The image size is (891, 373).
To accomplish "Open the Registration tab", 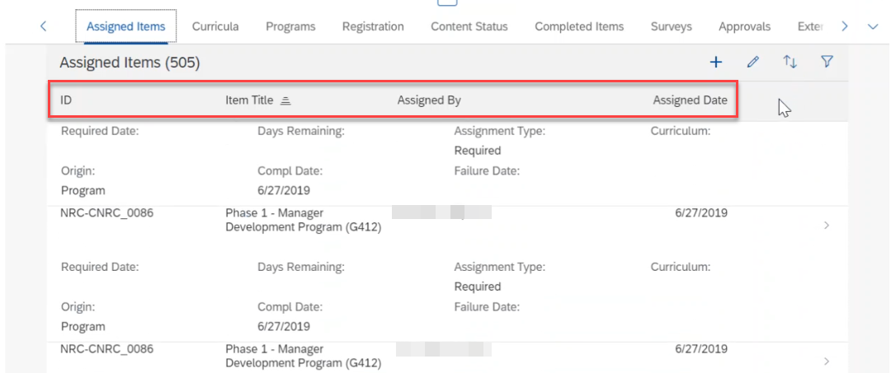I will tap(373, 26).
